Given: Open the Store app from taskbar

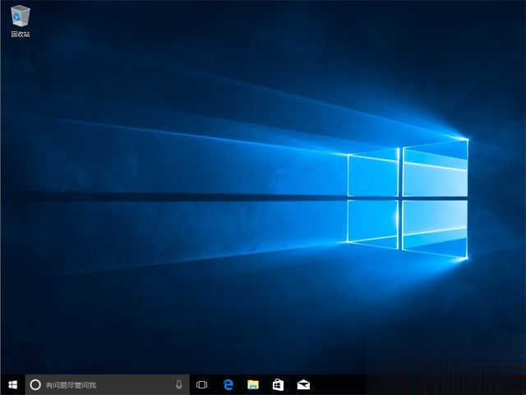Looking at the screenshot, I should [278, 384].
